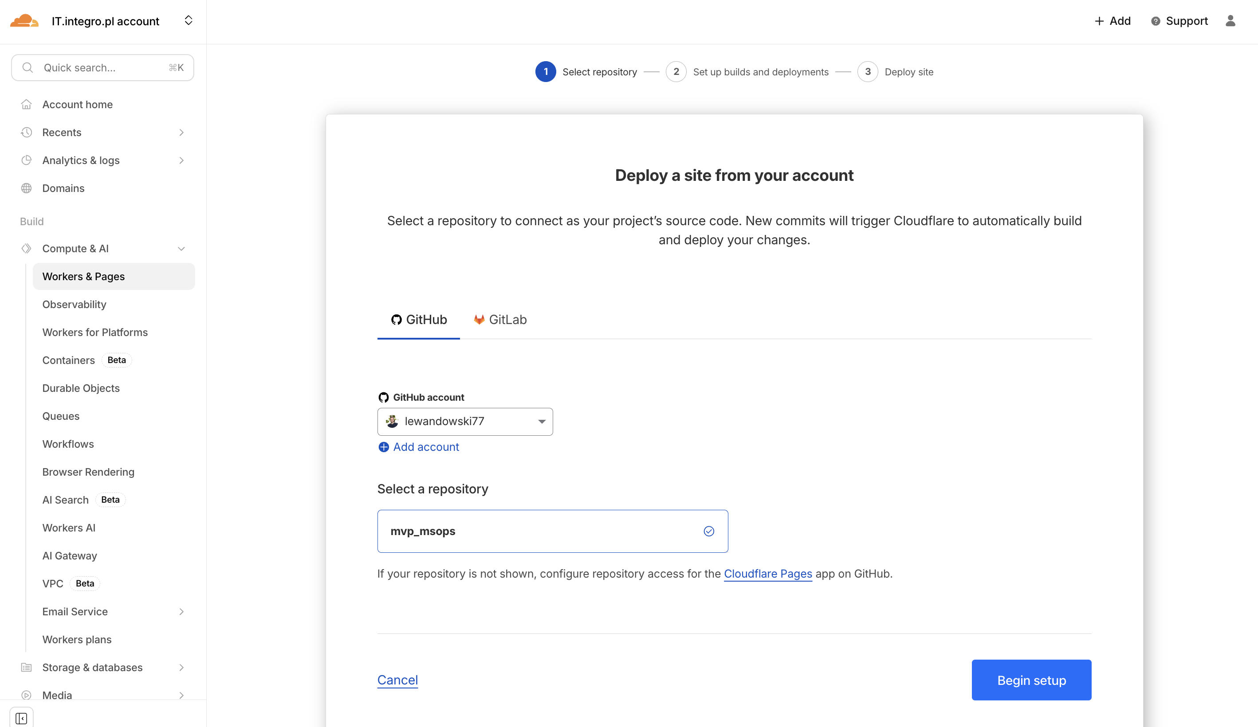Click the Cancel link
The width and height of the screenshot is (1258, 727).
point(397,680)
